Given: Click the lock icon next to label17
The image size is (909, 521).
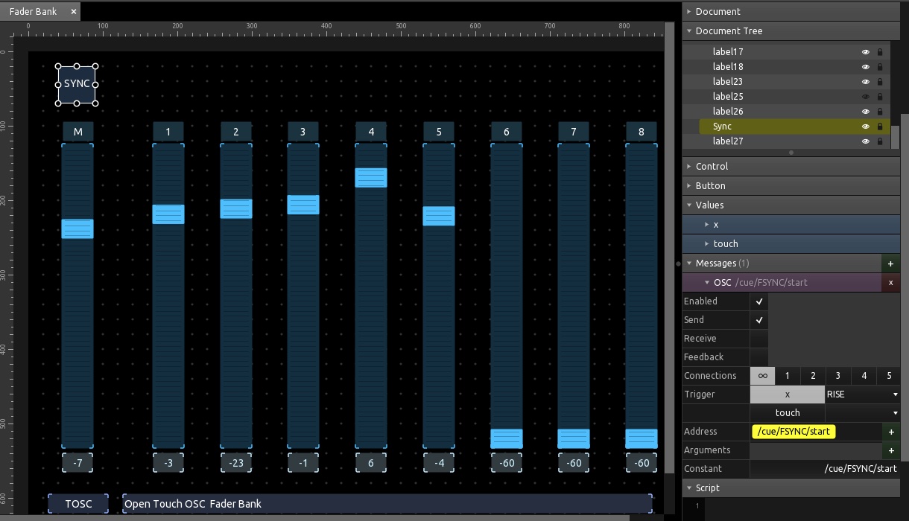Looking at the screenshot, I should click(880, 52).
